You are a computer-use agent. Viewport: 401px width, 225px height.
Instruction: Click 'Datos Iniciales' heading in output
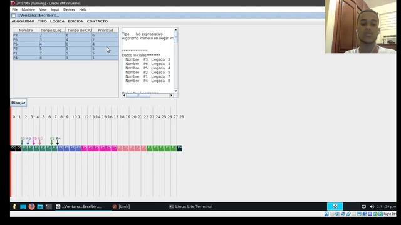[x=141, y=55]
